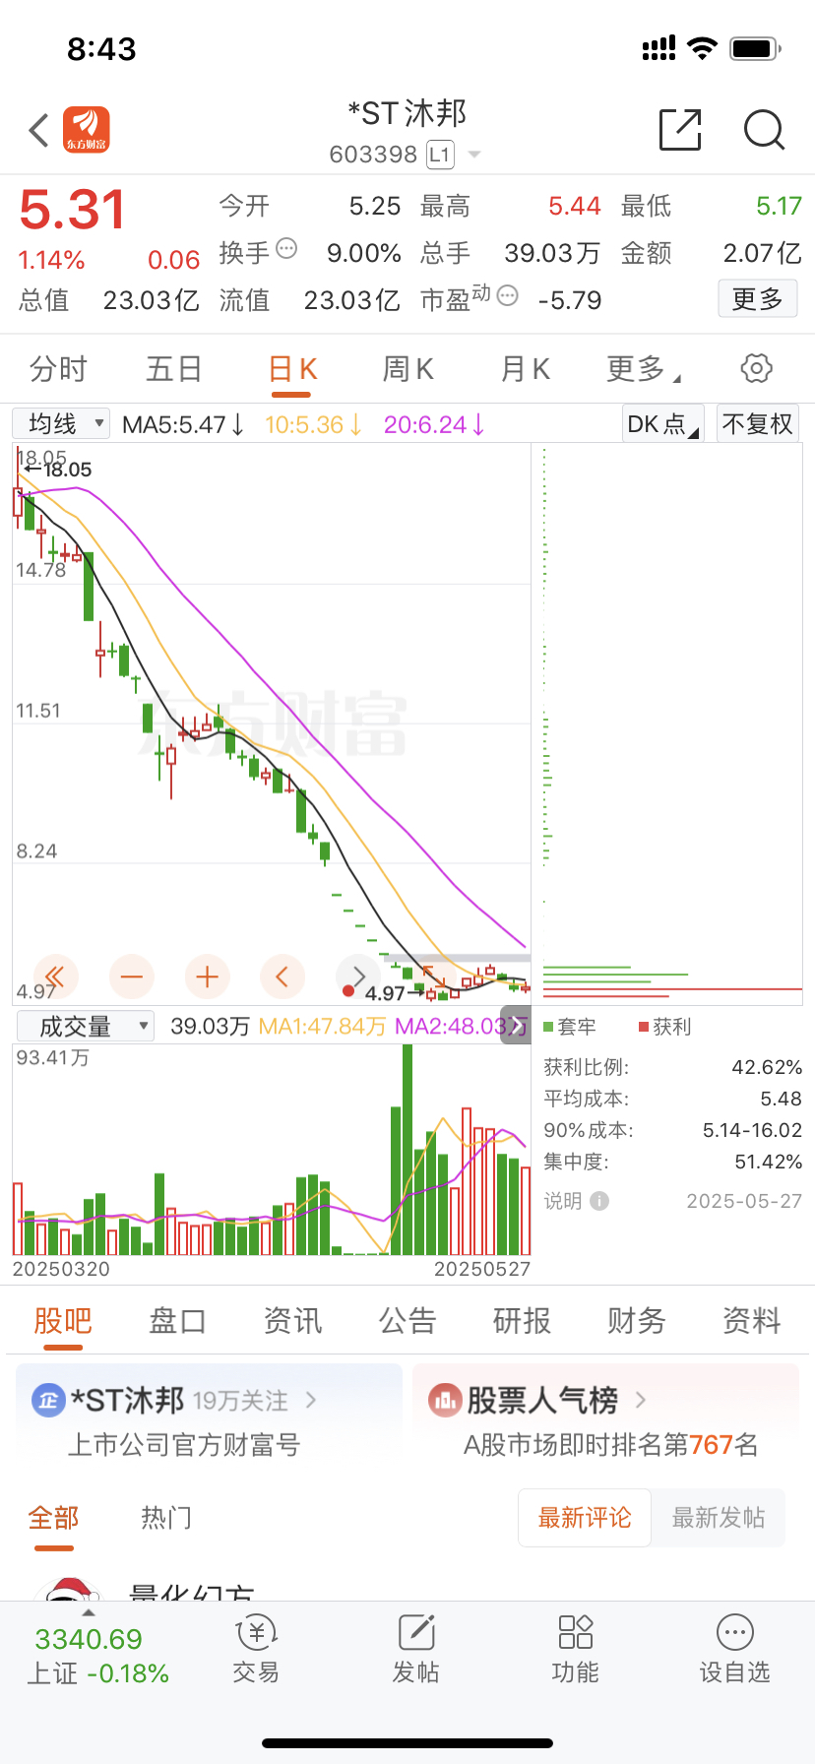Viewport: 815px width, 1764px height.
Task: Tap the chevron beside 股票人气榜
Action: [641, 1400]
